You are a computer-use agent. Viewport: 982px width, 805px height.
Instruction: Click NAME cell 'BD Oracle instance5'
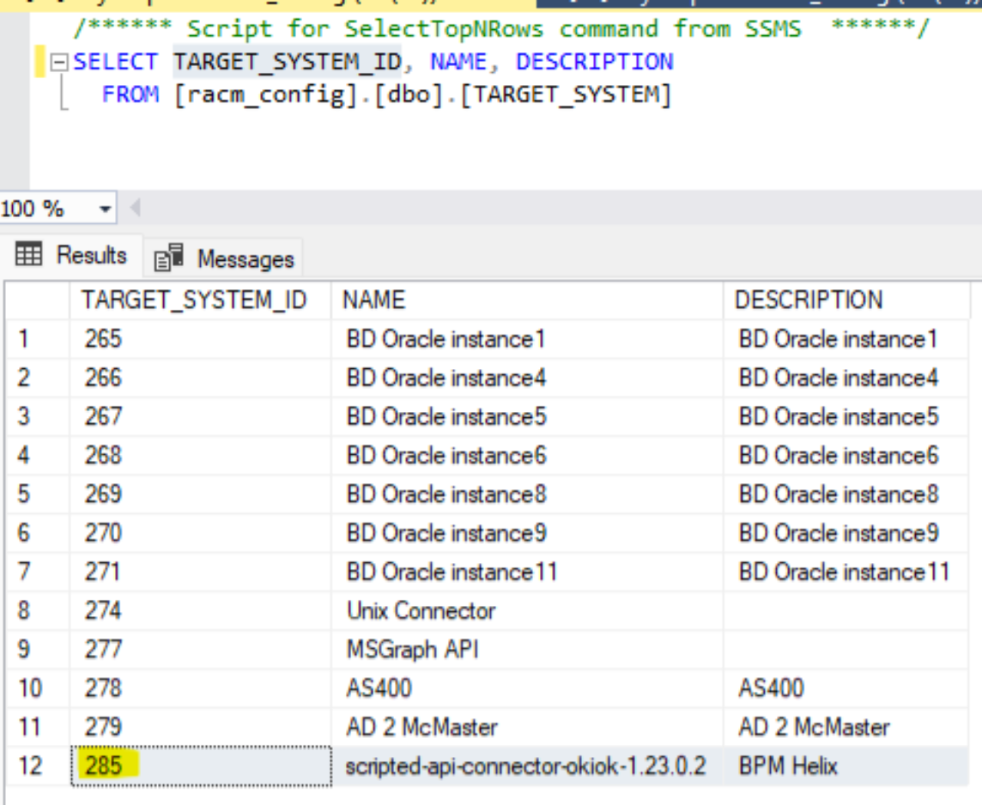[x=527, y=417]
